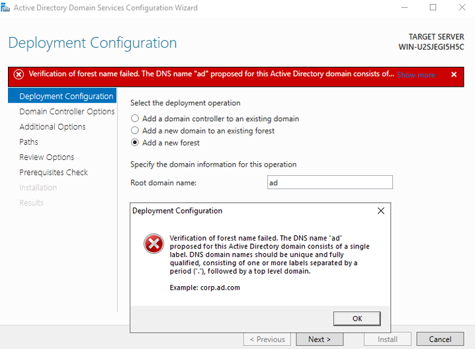The width and height of the screenshot is (475, 349).
Task: Go to Additional Options step
Action: tap(52, 126)
